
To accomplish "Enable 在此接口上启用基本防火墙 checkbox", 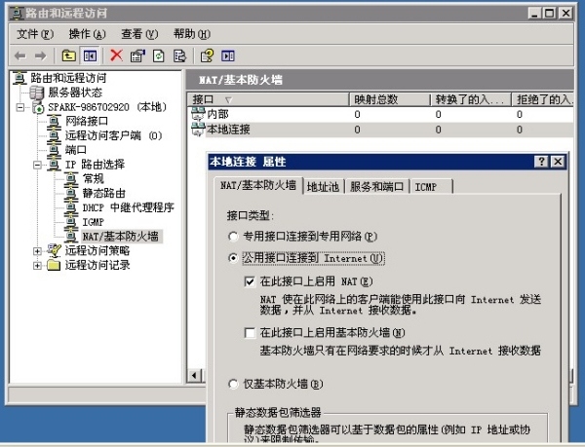I will pos(250,332).
